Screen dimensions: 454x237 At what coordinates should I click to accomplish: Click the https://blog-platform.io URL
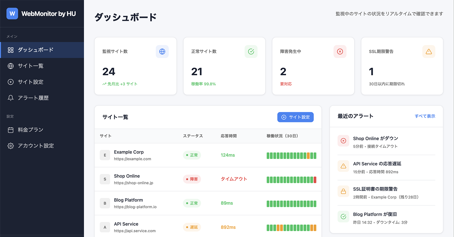[x=135, y=207]
